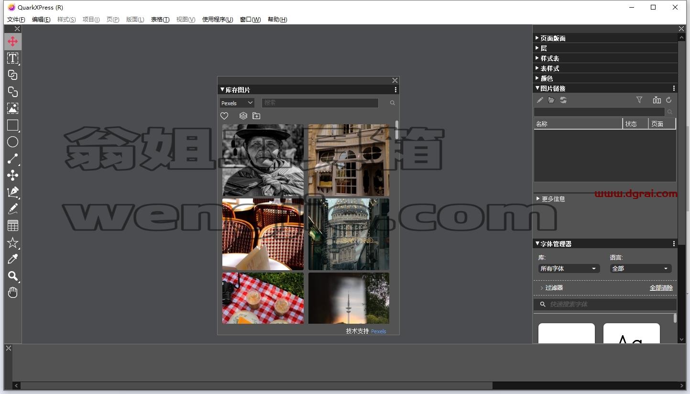The width and height of the screenshot is (690, 394).
Task: Open 图片链接 panel options menu
Action: [674, 88]
